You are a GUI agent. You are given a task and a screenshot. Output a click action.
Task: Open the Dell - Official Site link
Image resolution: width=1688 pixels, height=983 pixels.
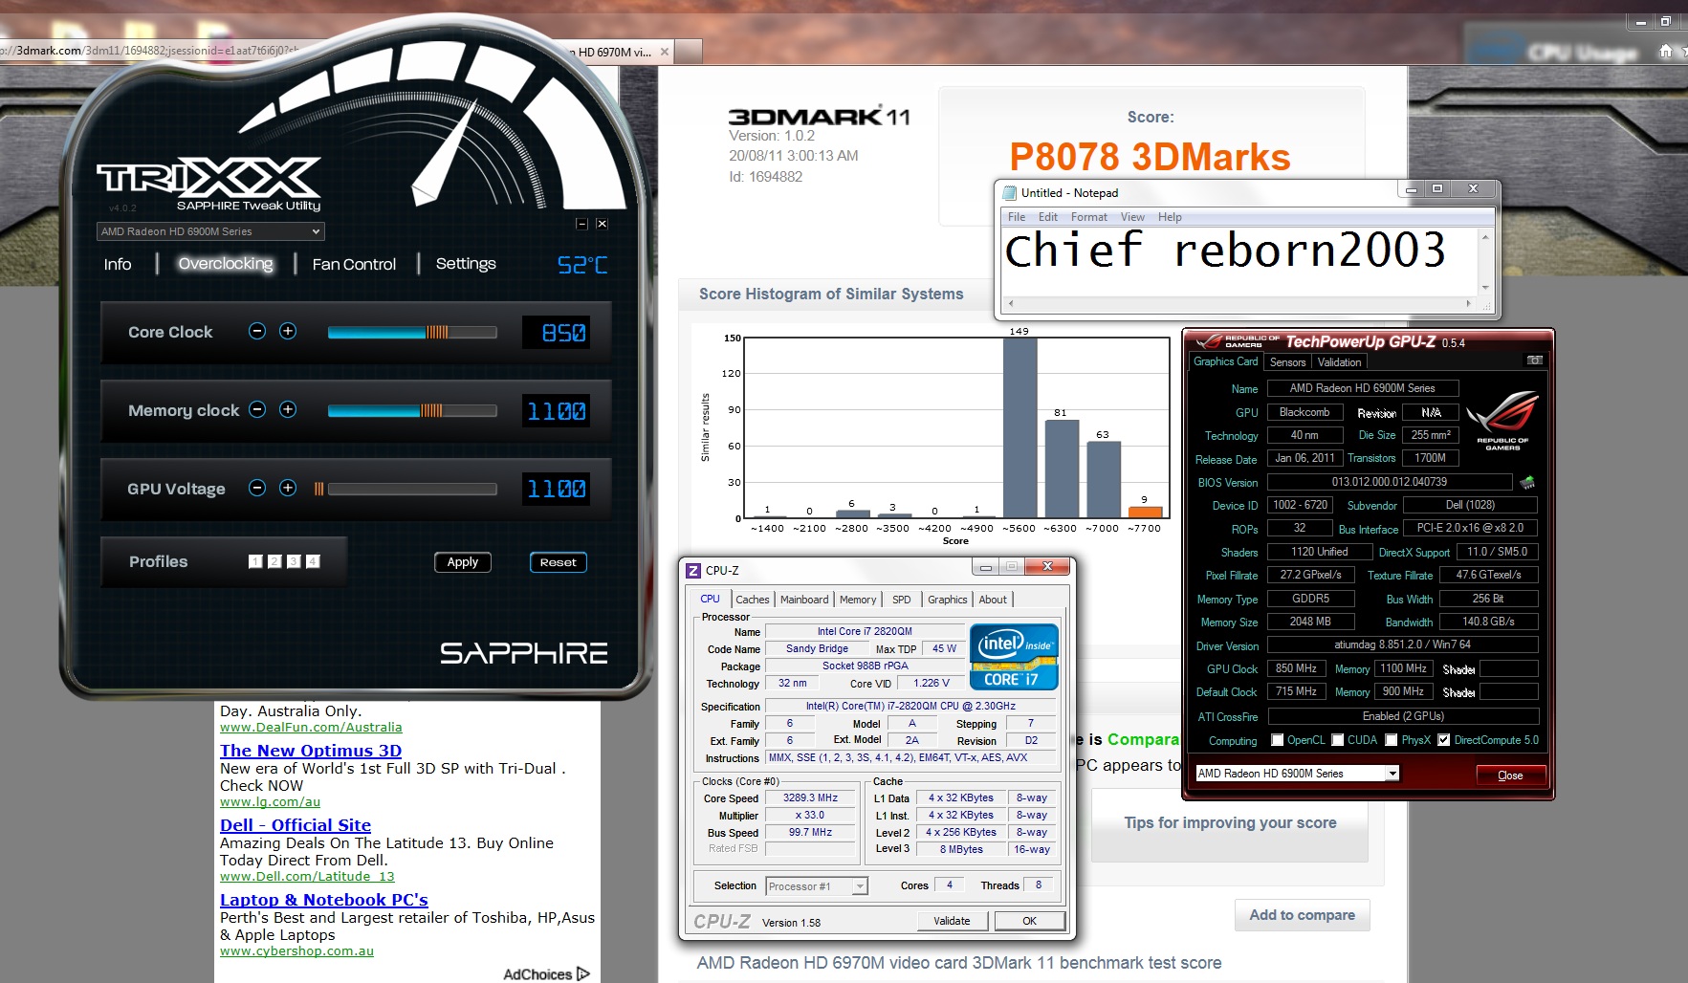(x=296, y=825)
